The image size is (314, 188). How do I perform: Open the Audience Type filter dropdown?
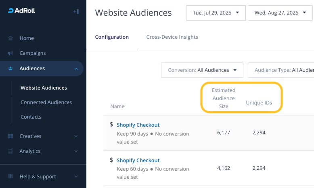point(283,70)
